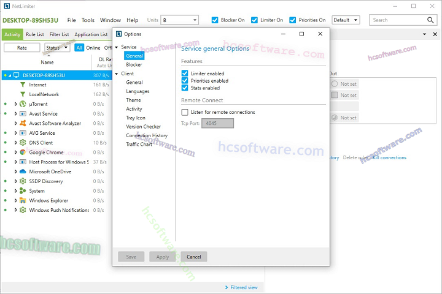Collapse the Client tree node
The width and height of the screenshot is (442, 294).
[x=117, y=73]
